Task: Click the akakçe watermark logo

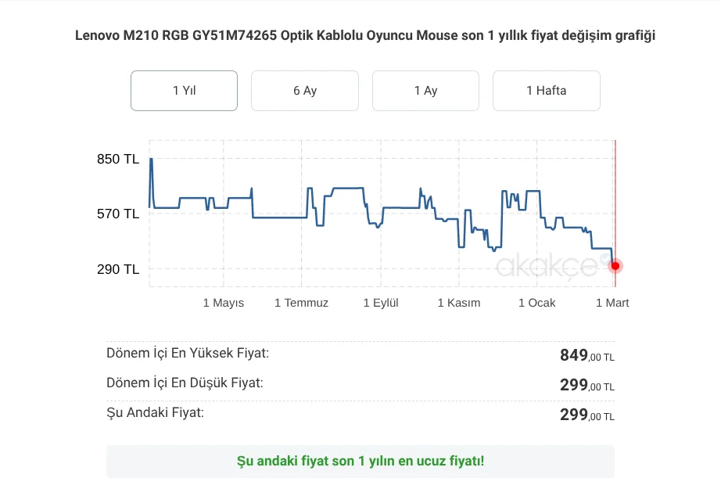Action: pos(547,265)
